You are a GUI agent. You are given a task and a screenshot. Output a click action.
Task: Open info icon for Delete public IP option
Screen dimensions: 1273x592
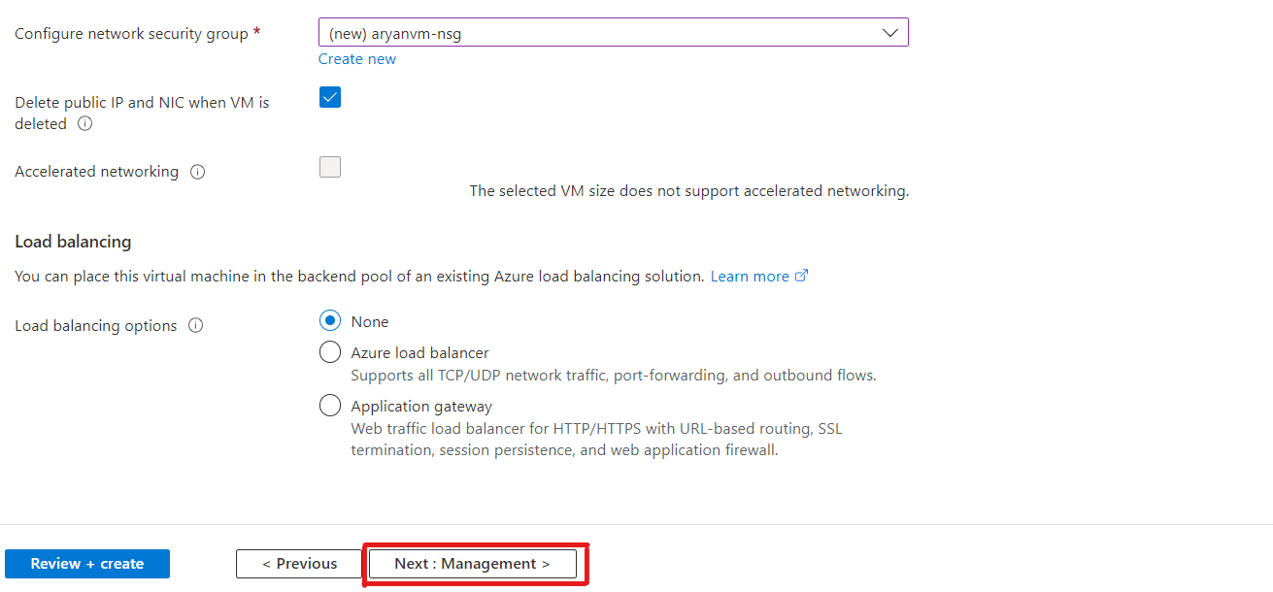84,124
